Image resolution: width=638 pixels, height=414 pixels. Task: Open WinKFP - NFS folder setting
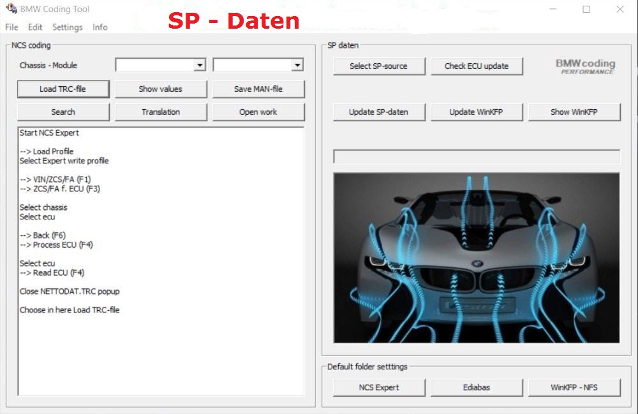[574, 388]
